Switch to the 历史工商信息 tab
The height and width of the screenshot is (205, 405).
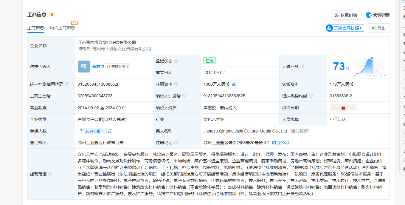pyautogui.click(x=62, y=28)
